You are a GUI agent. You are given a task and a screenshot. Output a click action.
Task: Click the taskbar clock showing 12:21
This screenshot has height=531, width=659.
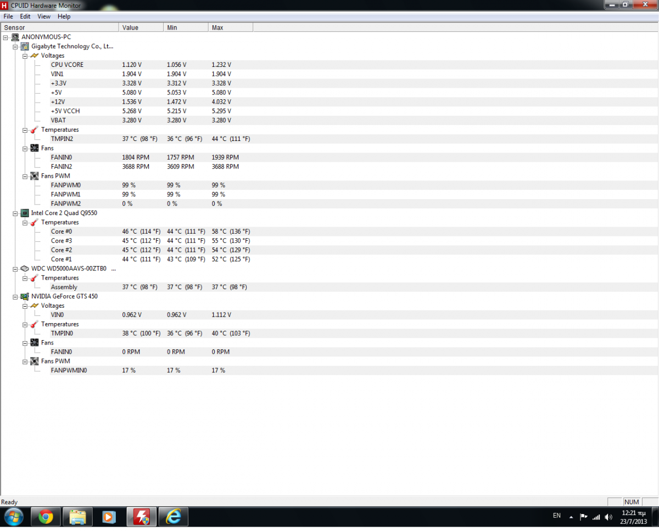coord(635,517)
